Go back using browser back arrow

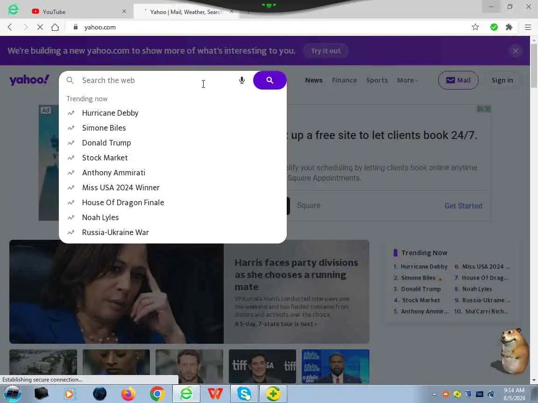click(x=10, y=27)
